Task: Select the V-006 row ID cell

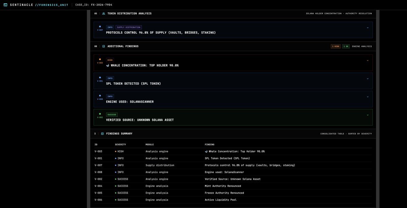Action: point(98,200)
